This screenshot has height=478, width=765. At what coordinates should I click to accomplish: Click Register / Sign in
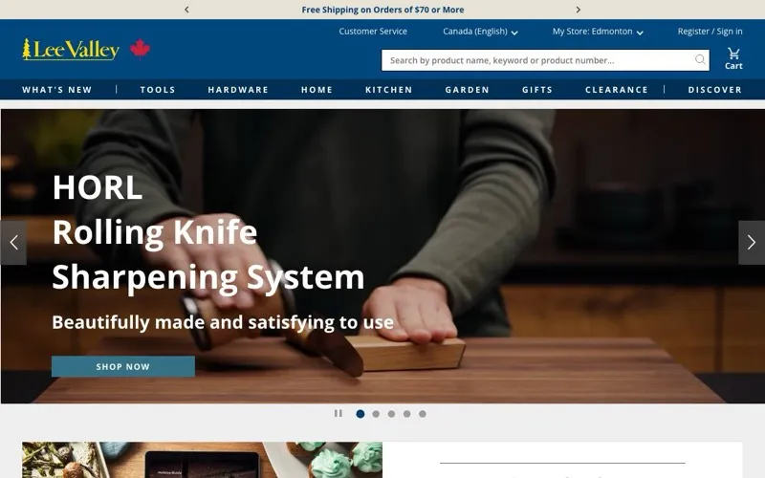point(710,32)
